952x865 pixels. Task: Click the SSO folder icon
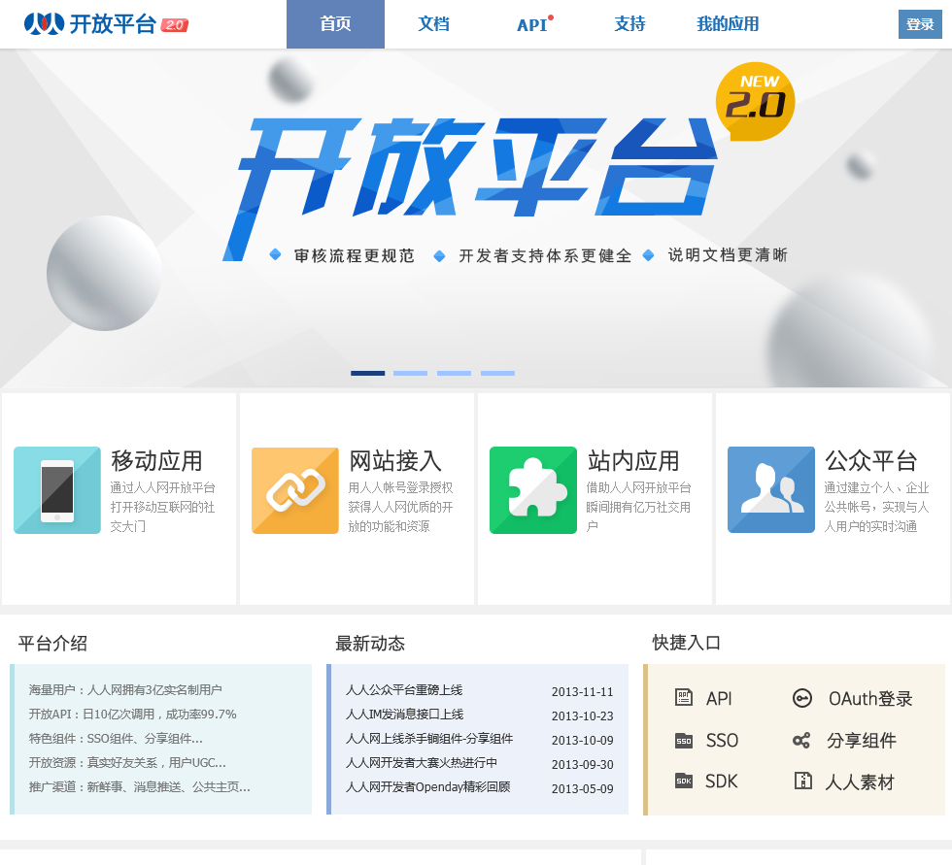(684, 740)
